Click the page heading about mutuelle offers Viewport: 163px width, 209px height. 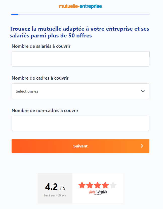pyautogui.click(x=79, y=32)
